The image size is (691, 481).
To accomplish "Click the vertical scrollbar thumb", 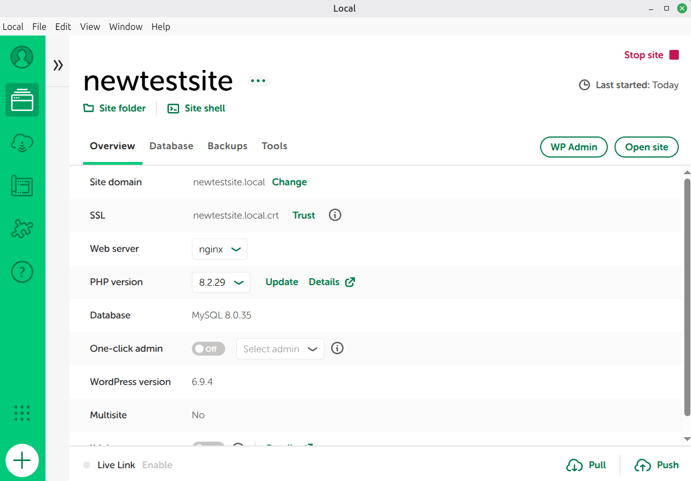I will coord(687,297).
